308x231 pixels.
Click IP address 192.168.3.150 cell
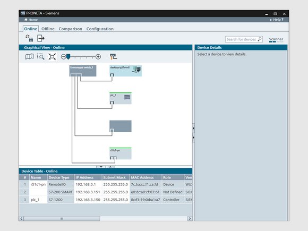pos(88,200)
